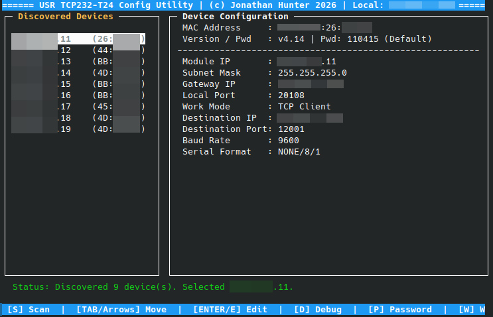The width and height of the screenshot is (493, 317).
Task: Click the Serial Format value NONE/8/1
Action: pos(299,152)
